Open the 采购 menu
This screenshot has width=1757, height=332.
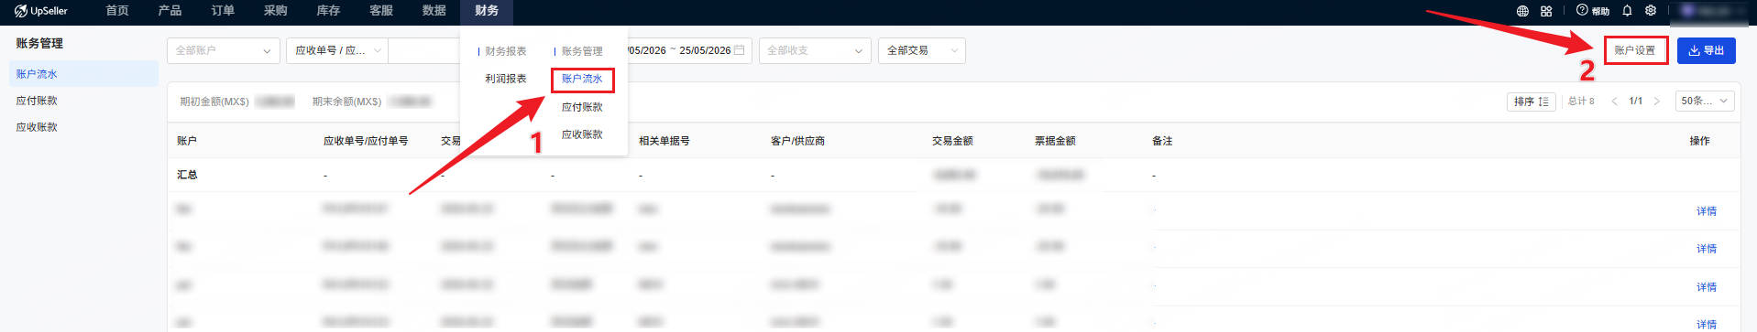coord(275,11)
